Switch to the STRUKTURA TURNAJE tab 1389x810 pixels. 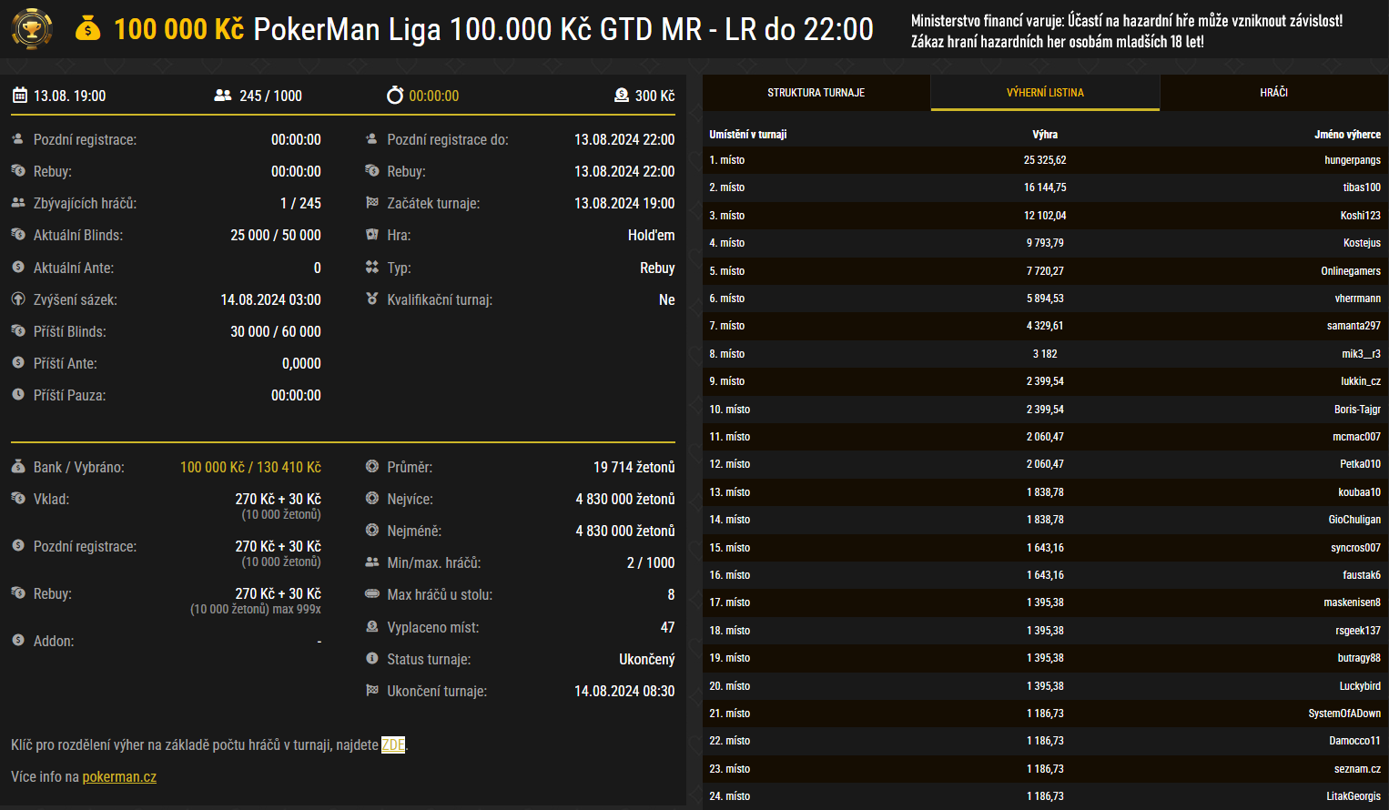click(x=815, y=92)
